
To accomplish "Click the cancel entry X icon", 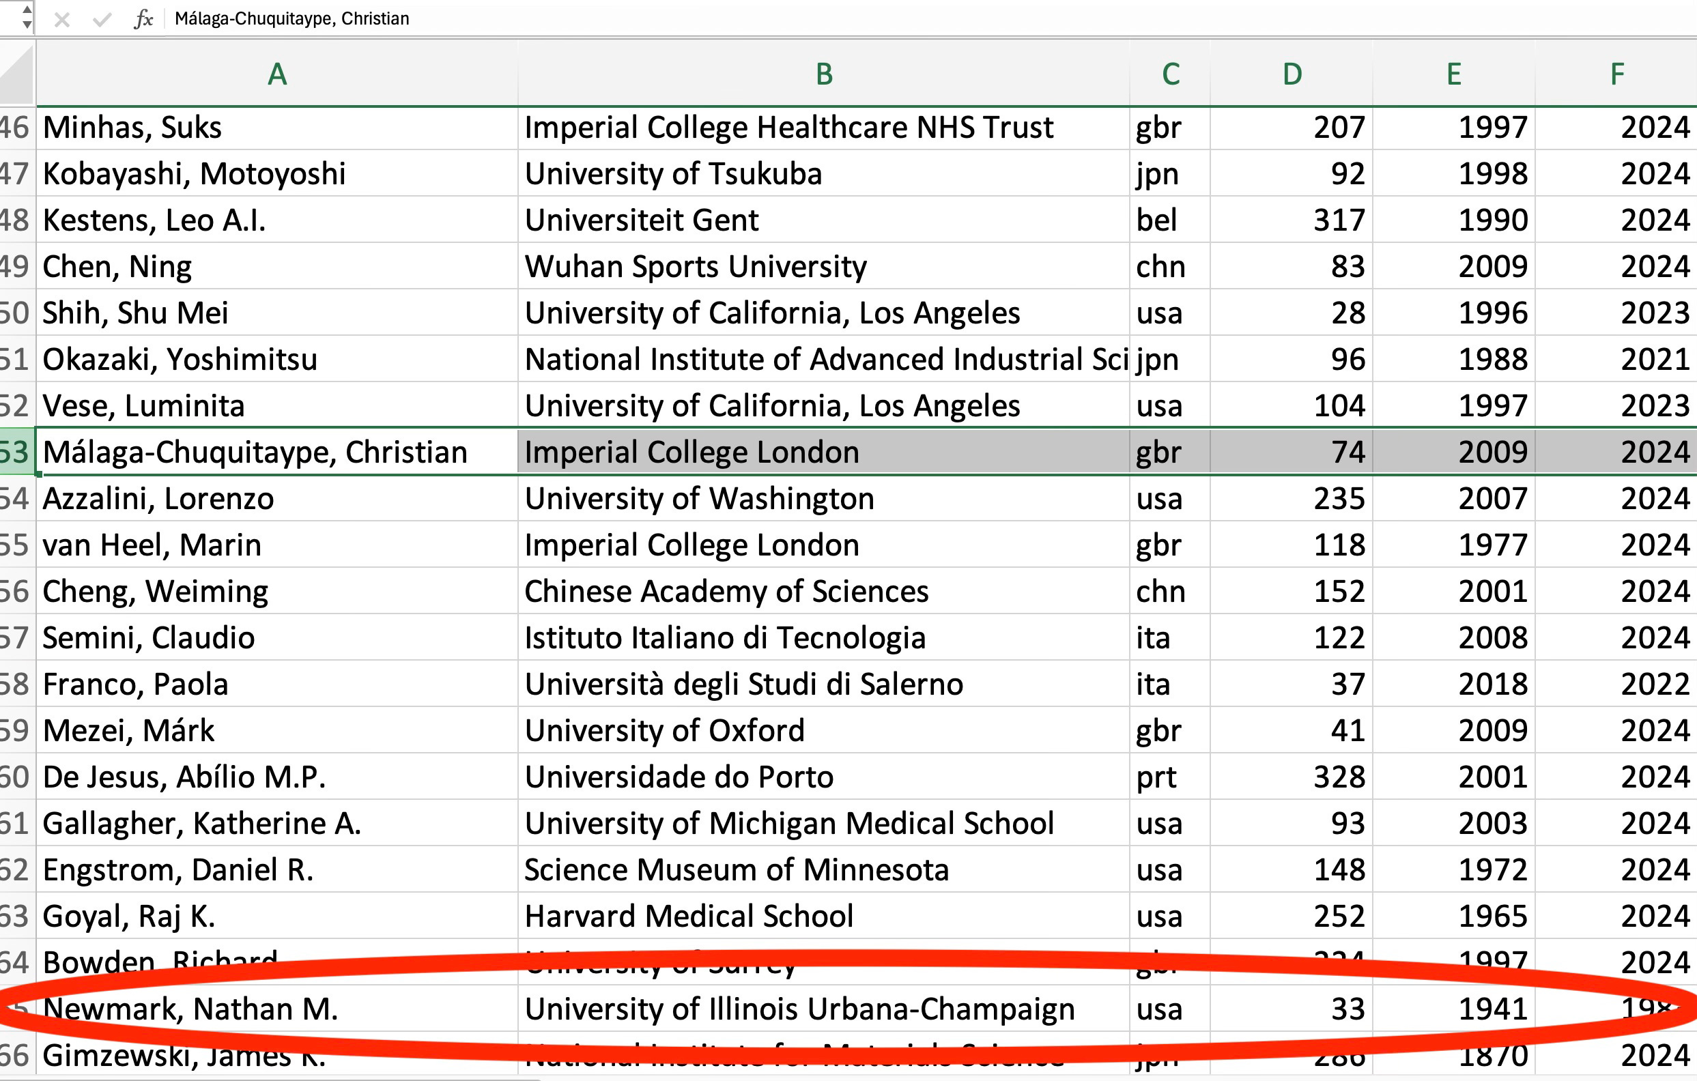I will click(62, 19).
